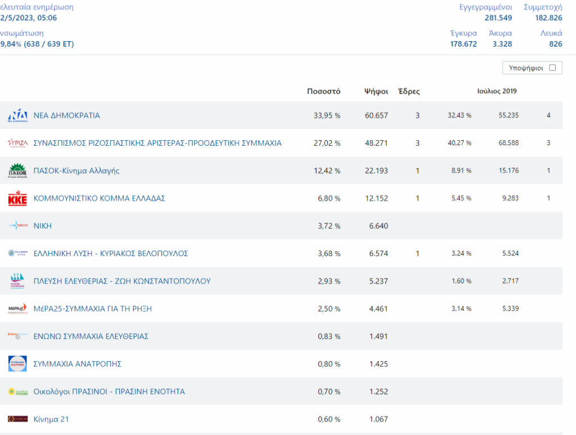
Task: Open the ΝΕΑ ΔΗΜΟΚΡΑΤΙΑ party link
Action: (66, 115)
